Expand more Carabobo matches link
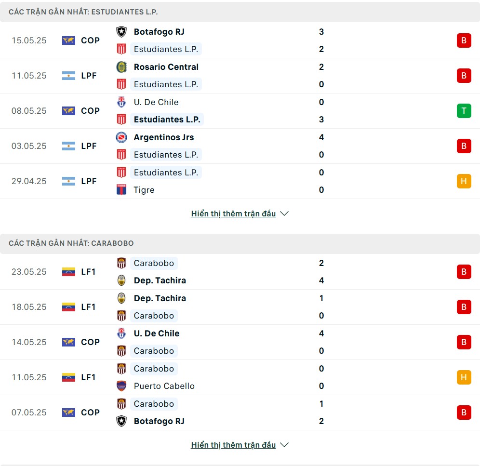 tap(233, 445)
